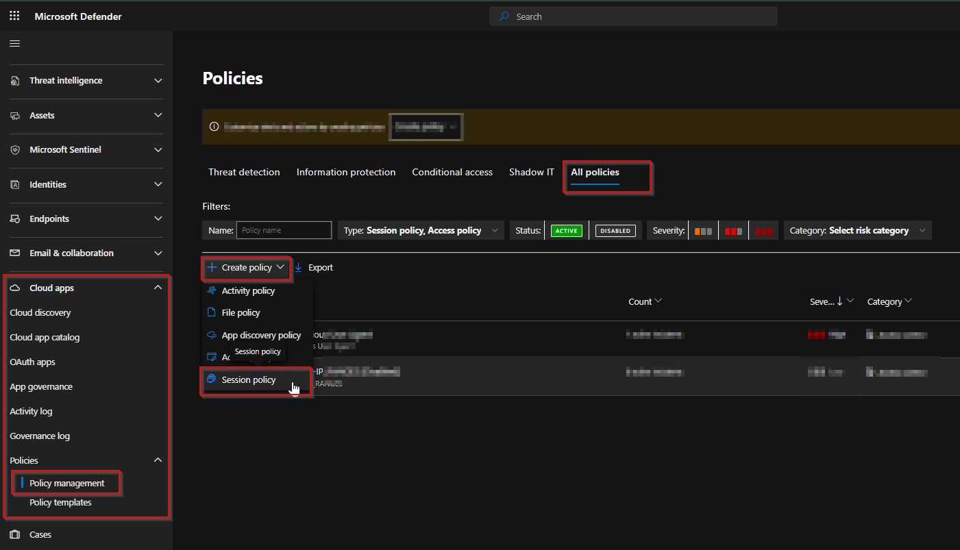
Task: Select the Activity policy icon in the menu
Action: pyautogui.click(x=212, y=290)
